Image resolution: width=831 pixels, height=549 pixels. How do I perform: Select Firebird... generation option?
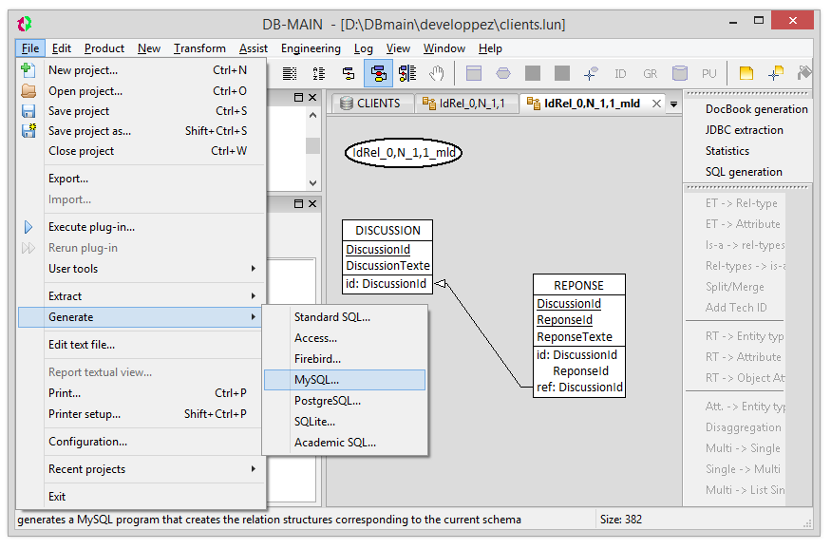(345, 359)
